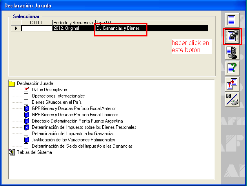Open GPF Bienes y Deudas Período Fiscal Corriente

(74, 115)
